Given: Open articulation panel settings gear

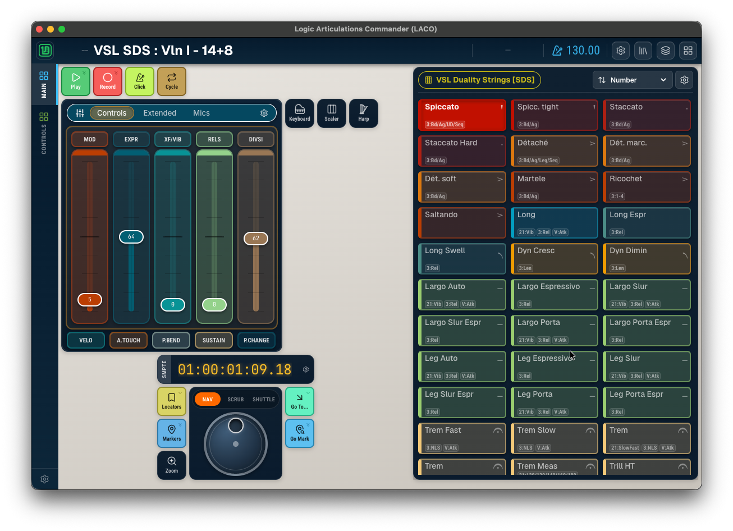Looking at the screenshot, I should (684, 80).
